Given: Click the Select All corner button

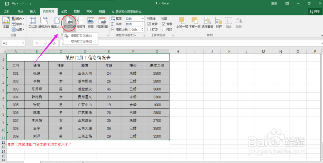Looking at the screenshot, I should click(3, 52).
